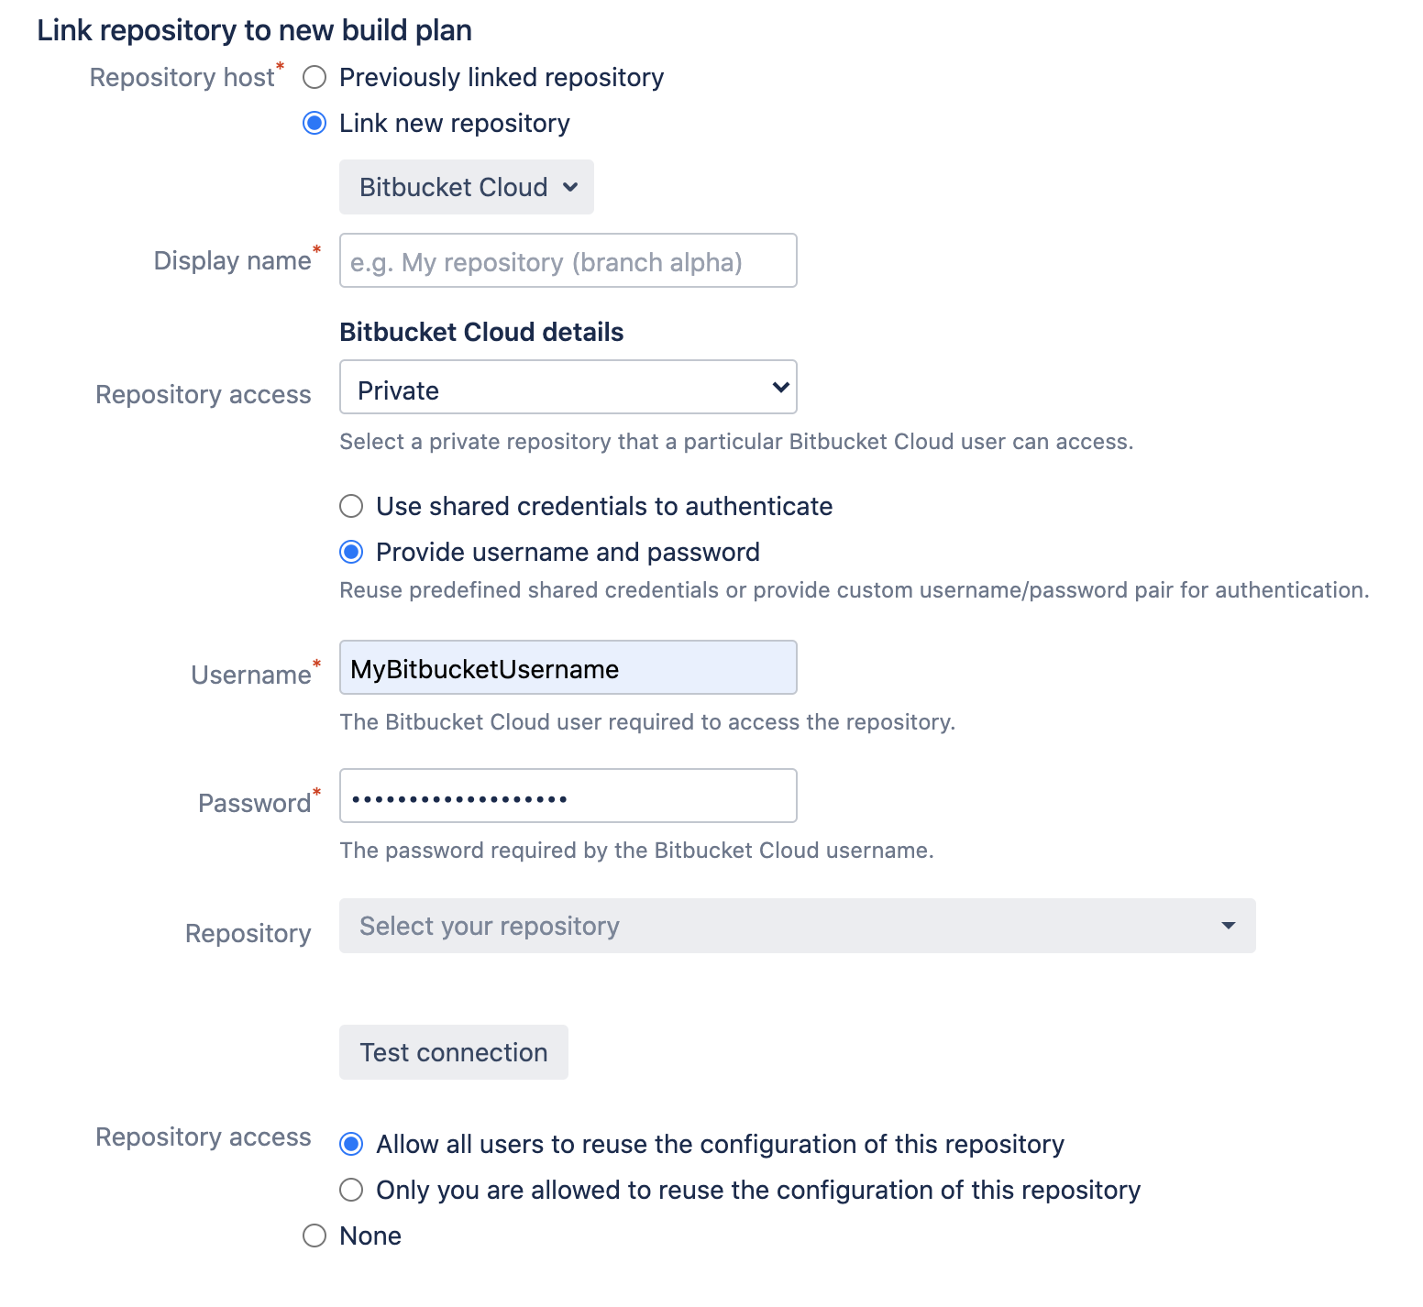The height and width of the screenshot is (1307, 1423).
Task: Click the caret in the repository selector
Action: [1228, 926]
